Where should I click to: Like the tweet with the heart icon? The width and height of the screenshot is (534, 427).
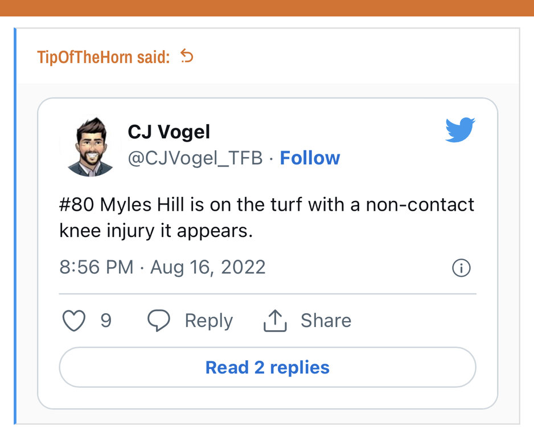click(x=73, y=321)
